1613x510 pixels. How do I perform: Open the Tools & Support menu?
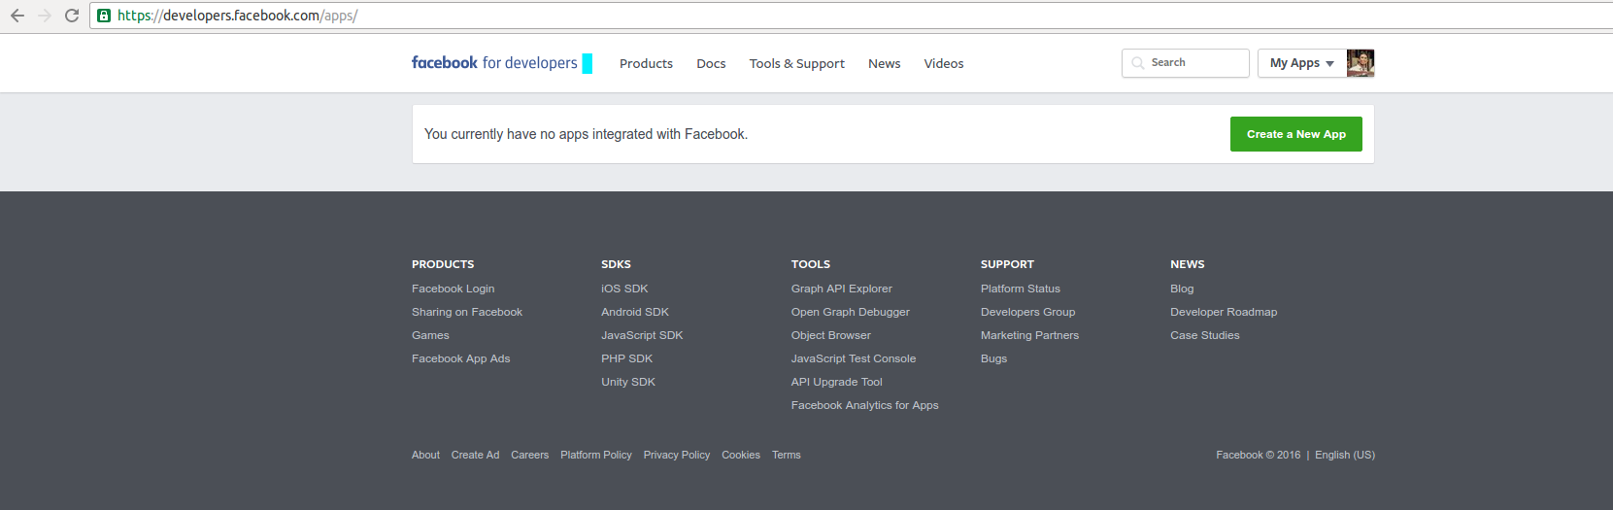point(796,64)
